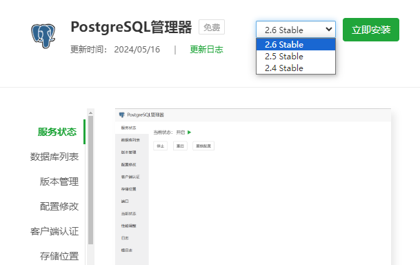Click the 更新时间 label text
The width and height of the screenshot is (420, 265).
pyautogui.click(x=89, y=50)
